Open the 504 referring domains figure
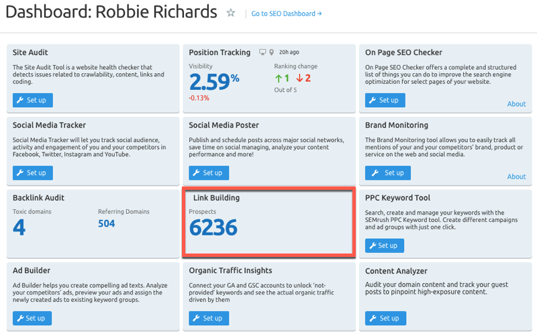 pyautogui.click(x=106, y=223)
